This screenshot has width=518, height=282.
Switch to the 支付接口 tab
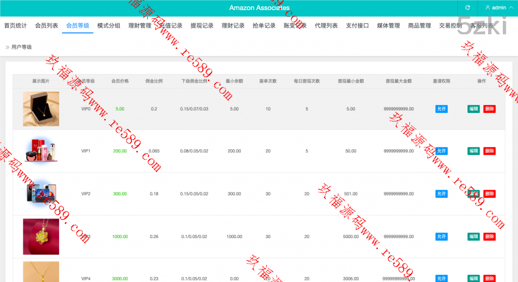coord(357,26)
